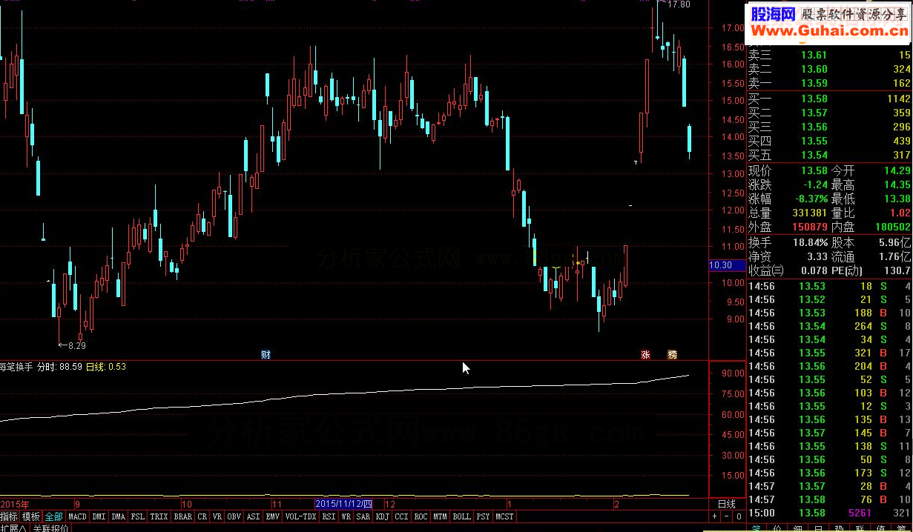Click the 2015/11/12/四 date marker
Viewport: 913px width, 532px height.
coord(344,503)
